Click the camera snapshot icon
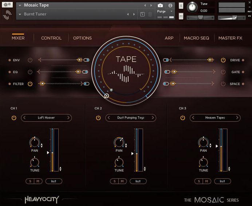This screenshot has width=252, height=206. coord(160,5)
